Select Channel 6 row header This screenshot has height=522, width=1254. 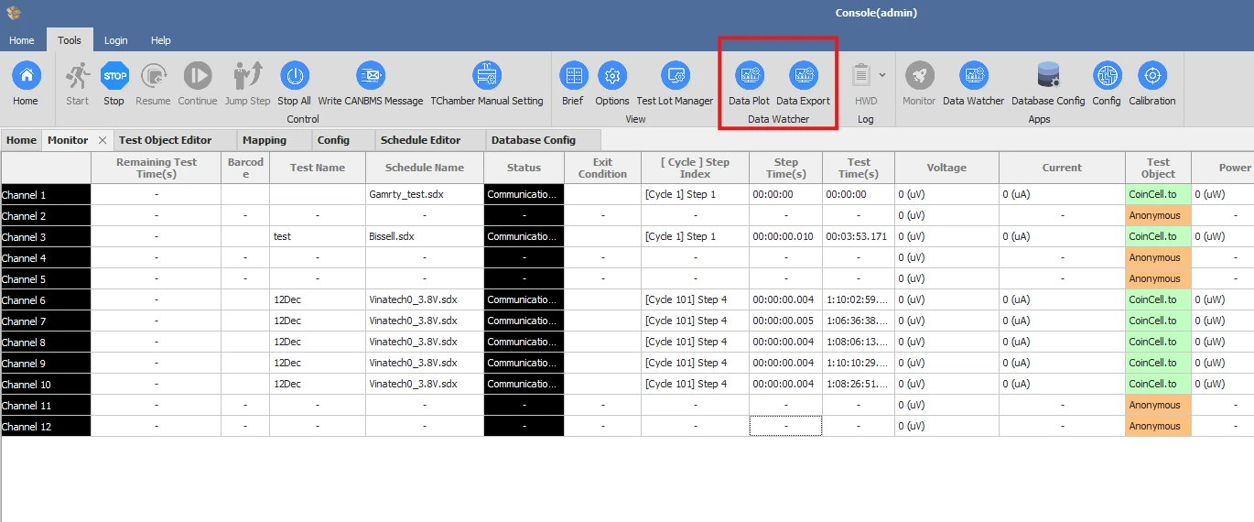click(46, 299)
